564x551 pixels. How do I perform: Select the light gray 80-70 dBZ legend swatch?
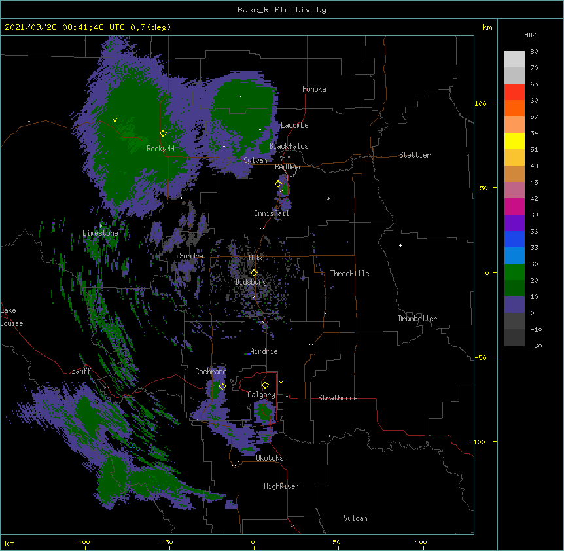coord(514,60)
